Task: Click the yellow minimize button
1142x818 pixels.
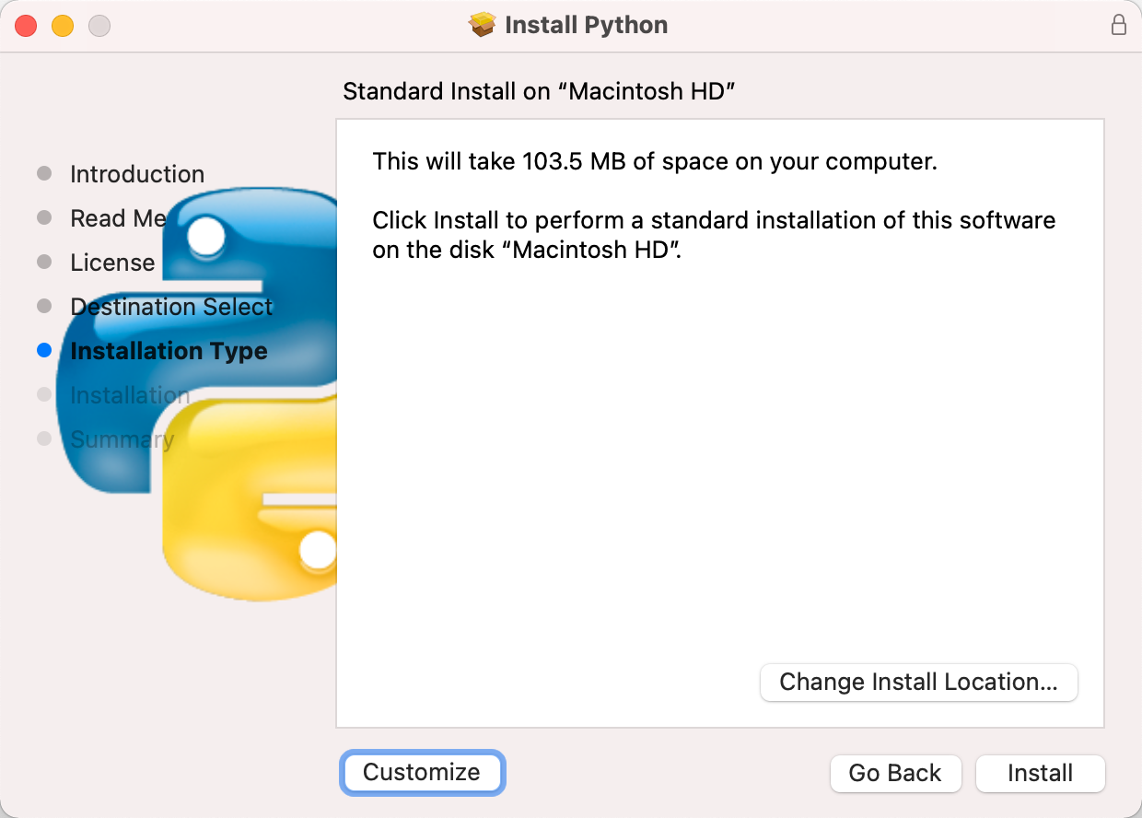Action: click(x=62, y=26)
